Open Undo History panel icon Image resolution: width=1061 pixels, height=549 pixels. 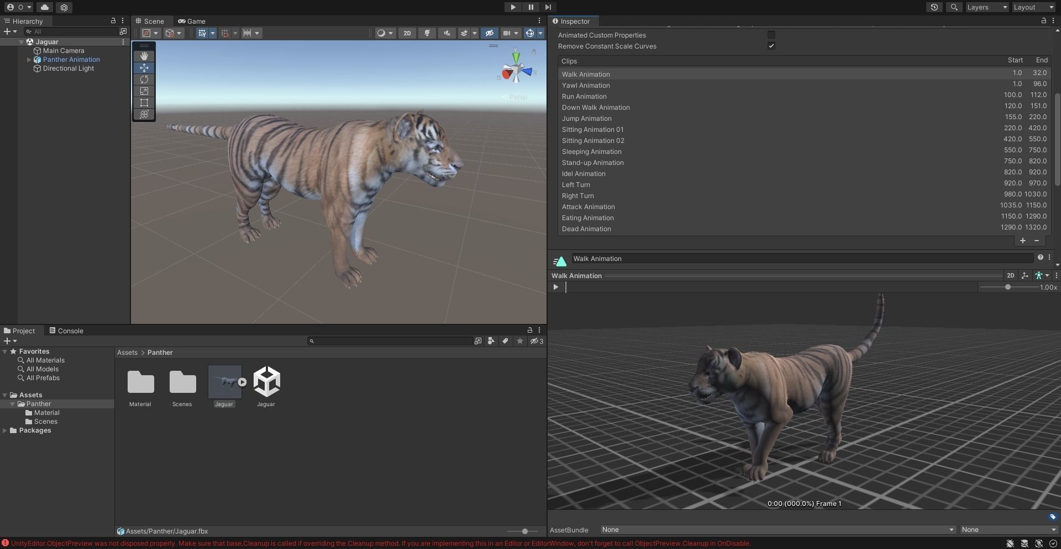pos(934,7)
